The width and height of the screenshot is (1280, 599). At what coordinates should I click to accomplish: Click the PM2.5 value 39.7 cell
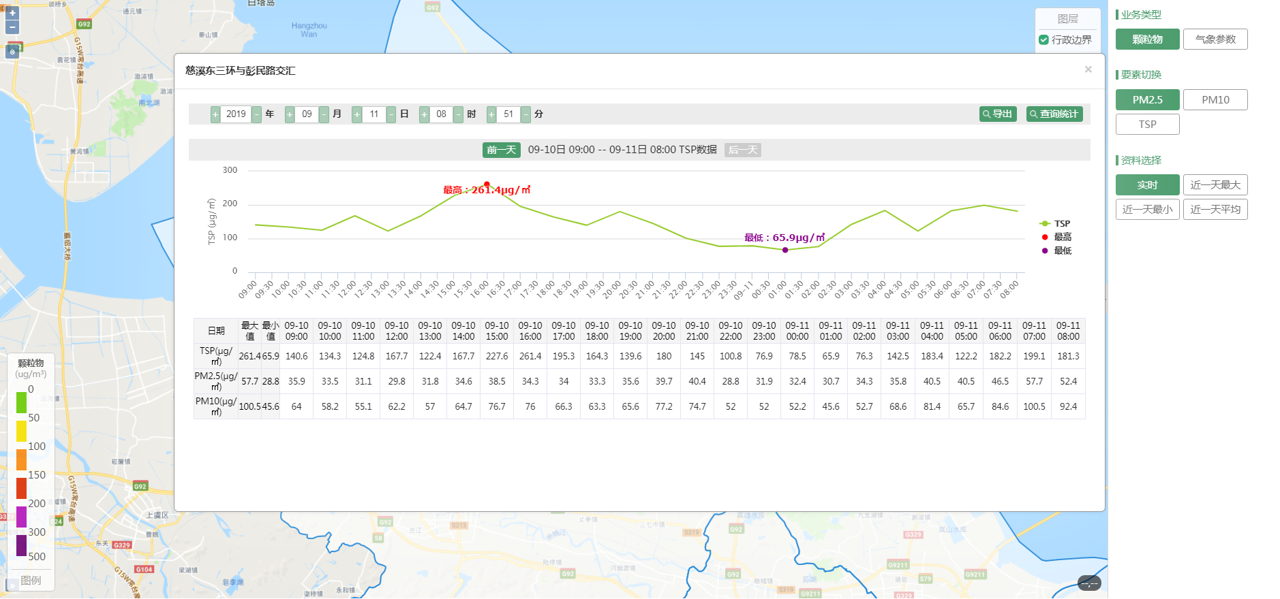(x=664, y=381)
